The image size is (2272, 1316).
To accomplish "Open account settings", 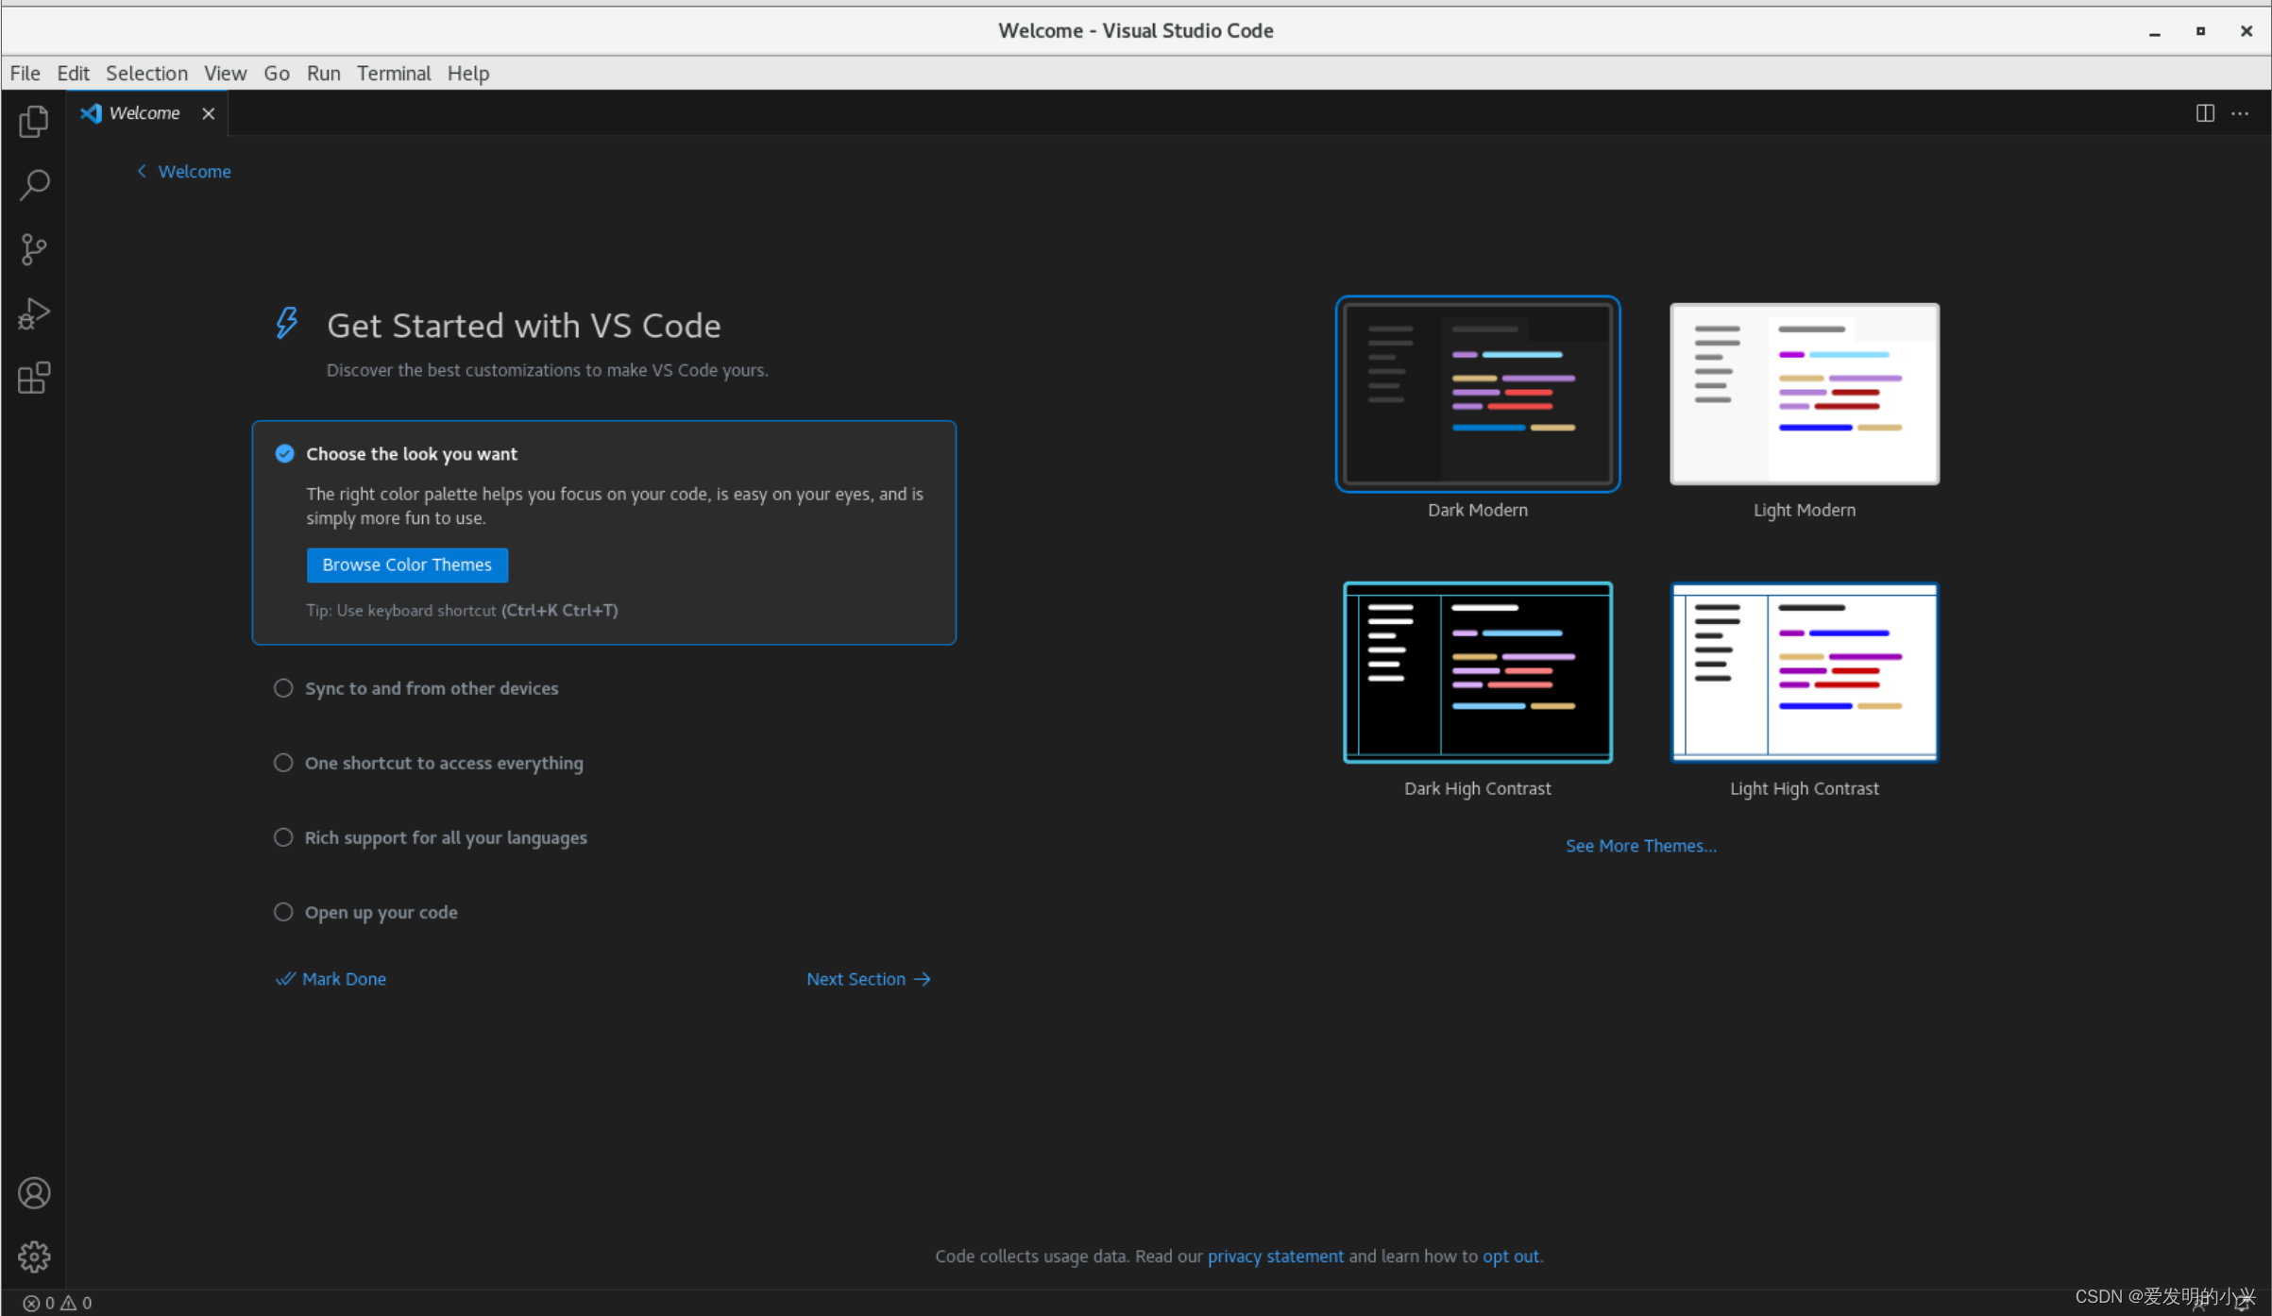I will coord(33,1192).
